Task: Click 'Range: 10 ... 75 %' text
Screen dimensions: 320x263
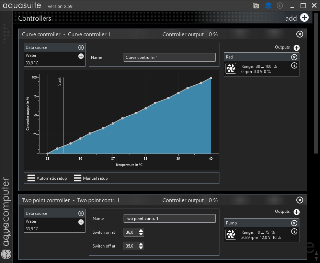Action: point(258,232)
